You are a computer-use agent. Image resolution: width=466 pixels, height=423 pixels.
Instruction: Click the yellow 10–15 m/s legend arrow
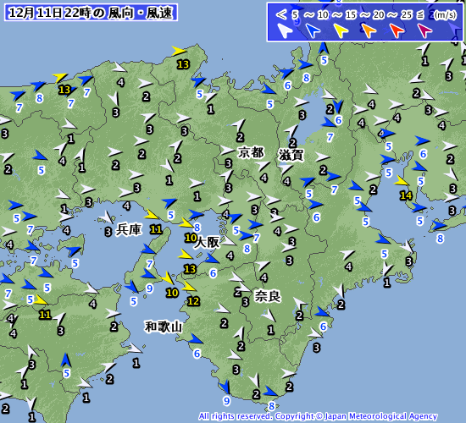pos(341,30)
